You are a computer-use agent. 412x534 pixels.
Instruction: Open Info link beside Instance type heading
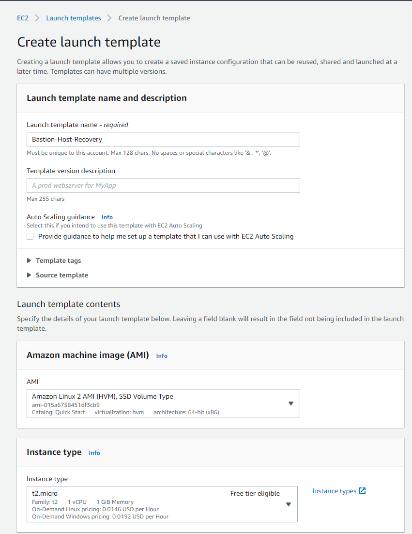pyautogui.click(x=94, y=453)
